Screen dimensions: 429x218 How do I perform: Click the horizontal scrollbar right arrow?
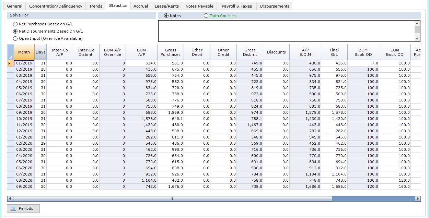[417, 198]
